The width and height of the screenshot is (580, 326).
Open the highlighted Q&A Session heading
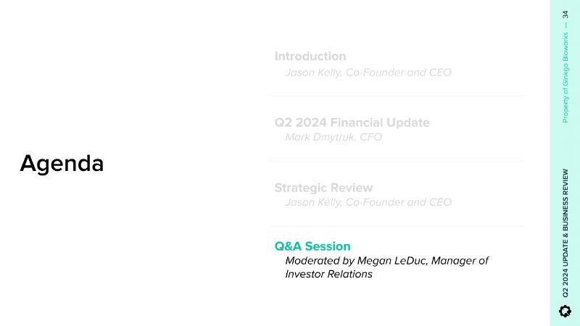pyautogui.click(x=312, y=246)
